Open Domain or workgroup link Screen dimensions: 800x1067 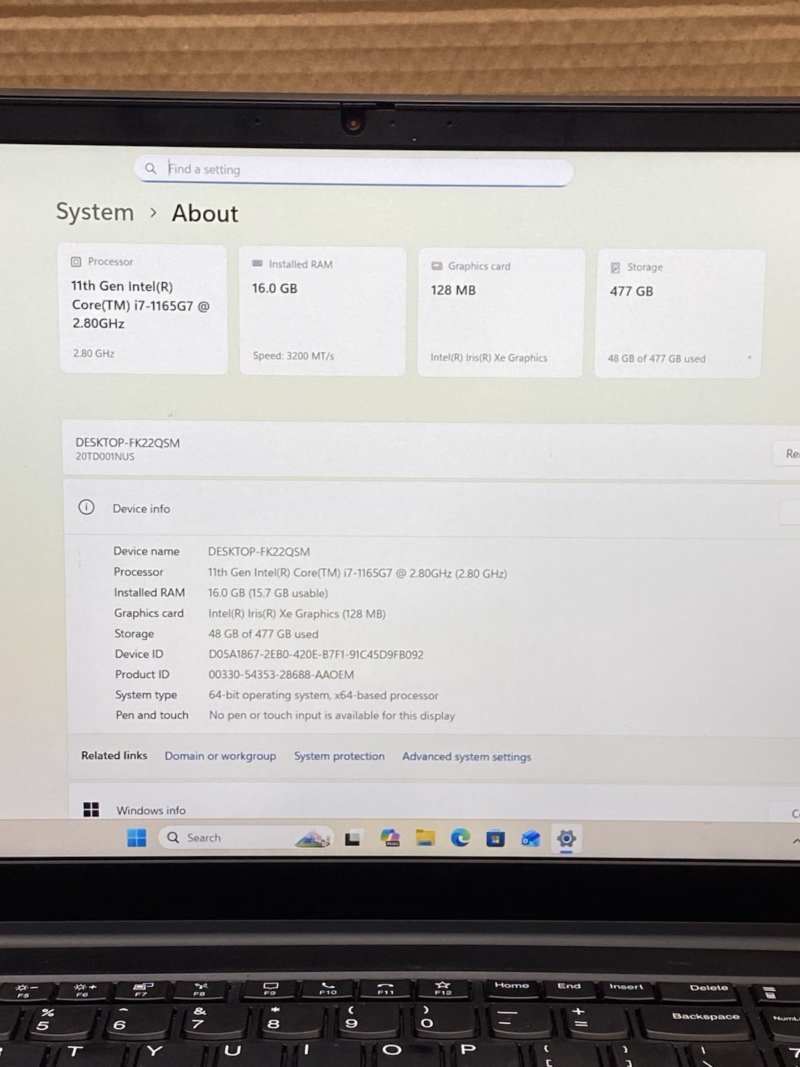pos(220,756)
